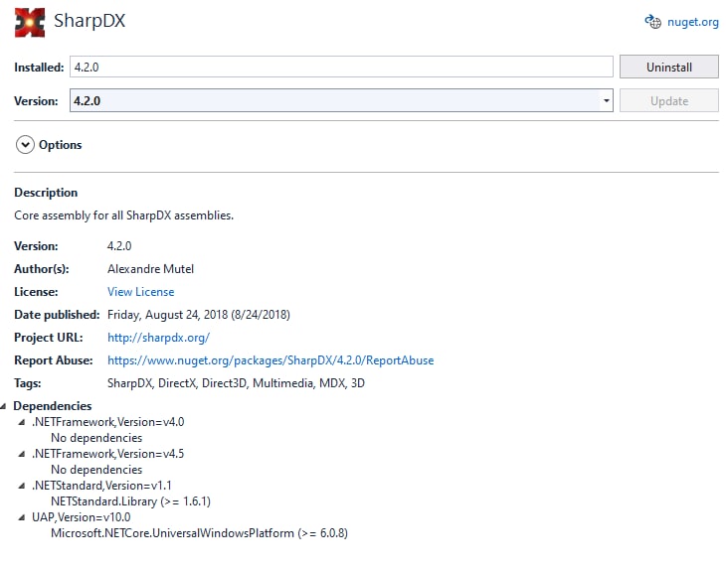Open the View License link

(x=141, y=292)
